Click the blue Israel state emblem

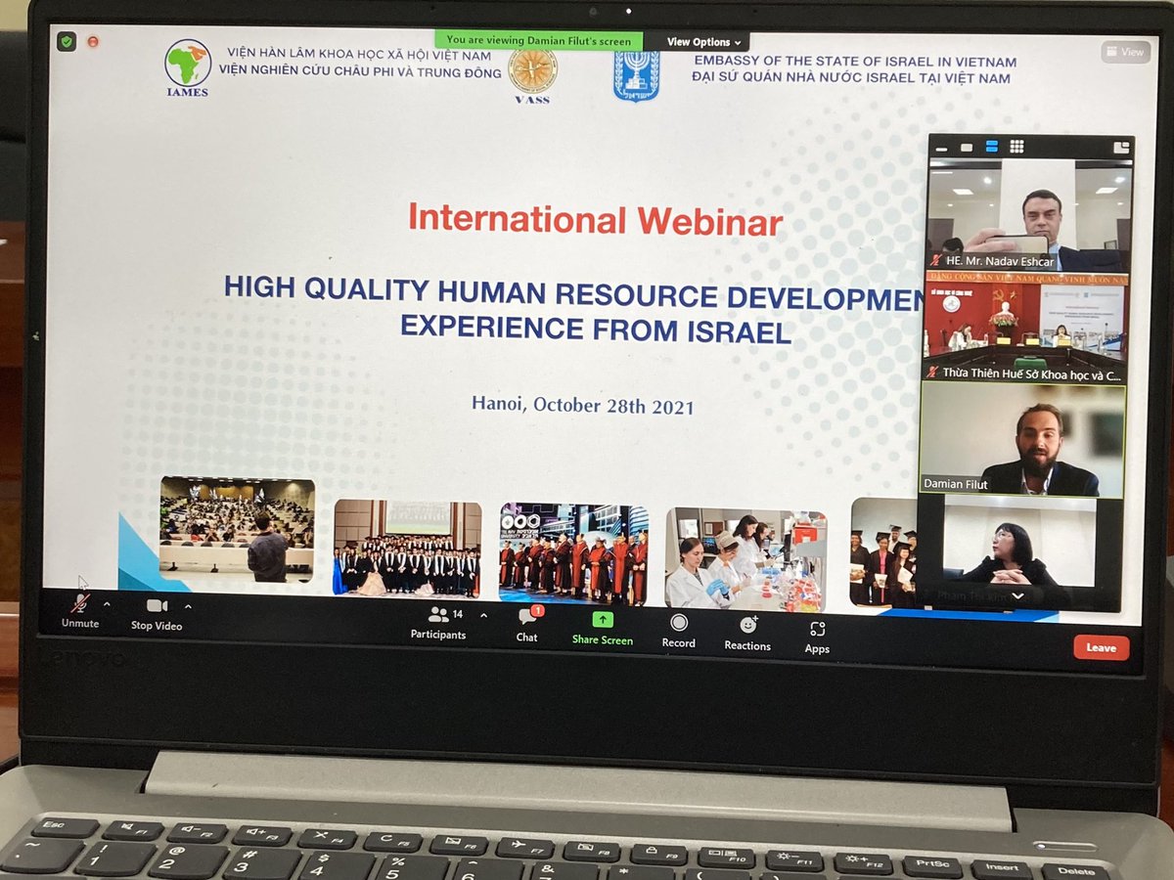[637, 75]
